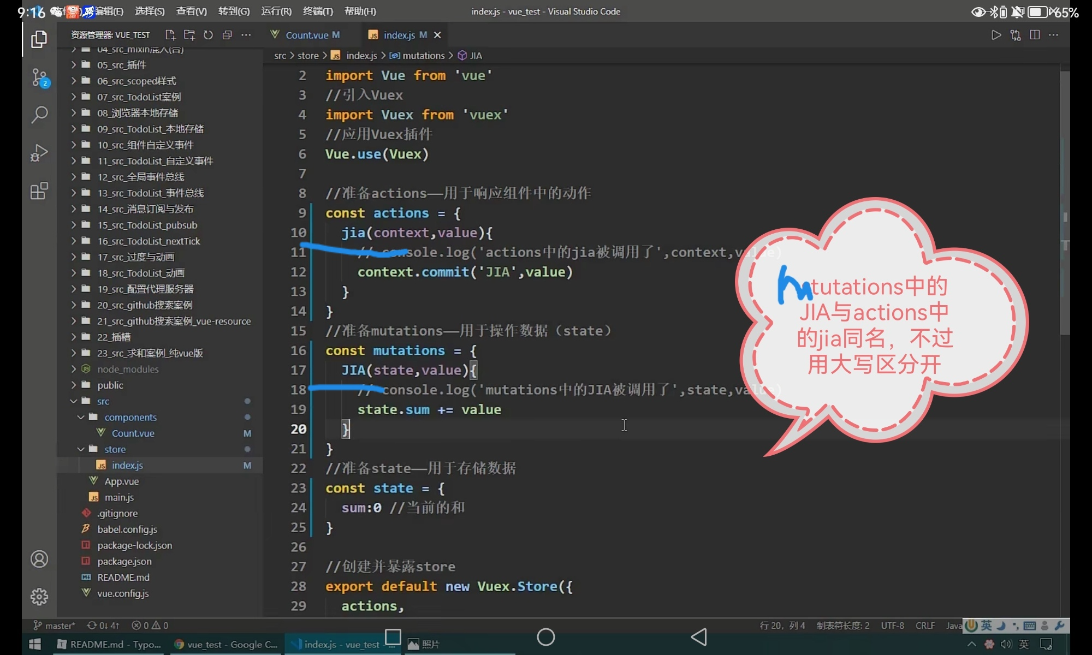Open the Explorer view in activity bar
Screen dimensions: 1092x655
pyautogui.click(x=39, y=39)
